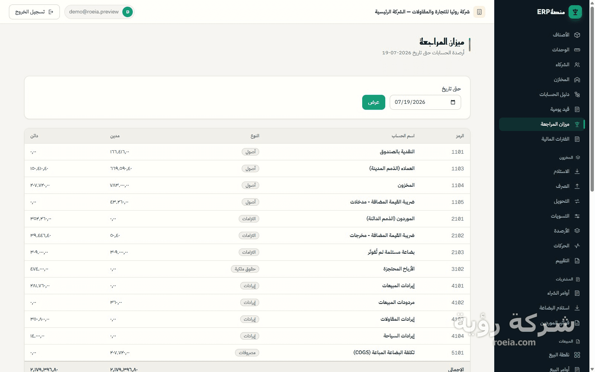
Task: Click the التزامات badge in row 2102
Action: [x=249, y=235]
